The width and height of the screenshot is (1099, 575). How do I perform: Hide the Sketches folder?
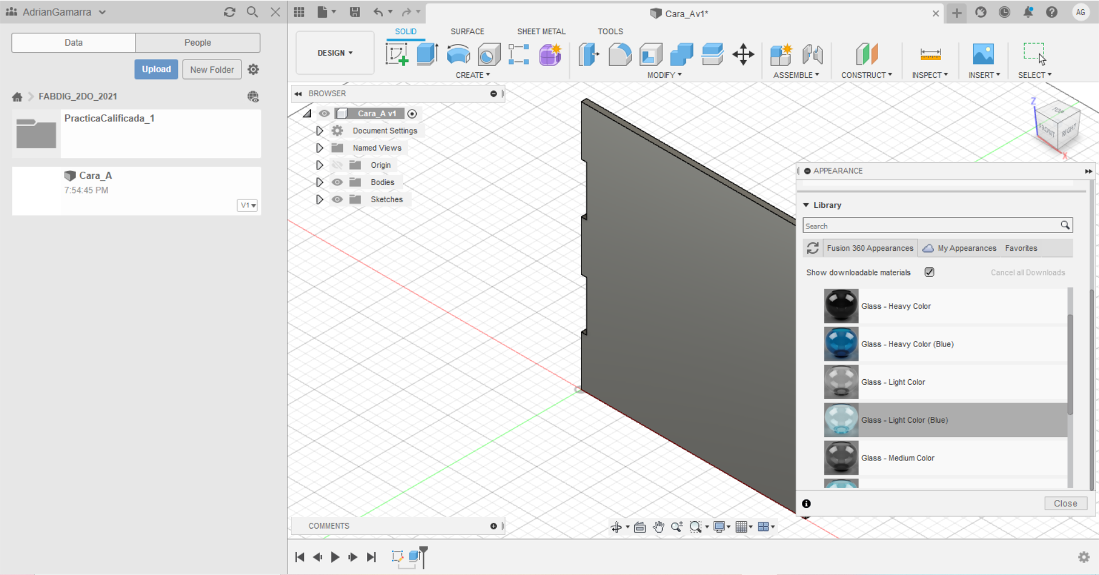337,199
